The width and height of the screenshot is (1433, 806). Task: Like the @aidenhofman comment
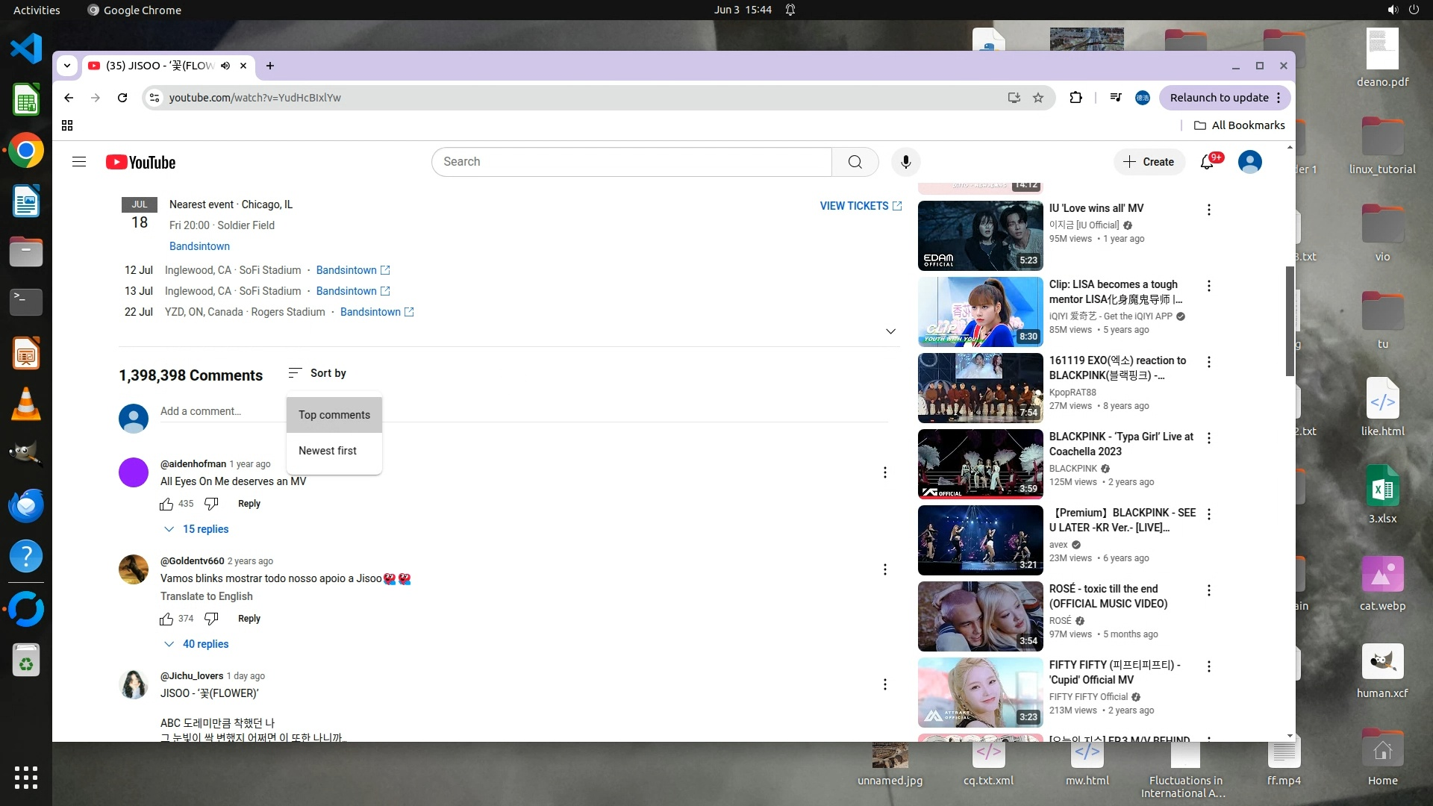166,504
